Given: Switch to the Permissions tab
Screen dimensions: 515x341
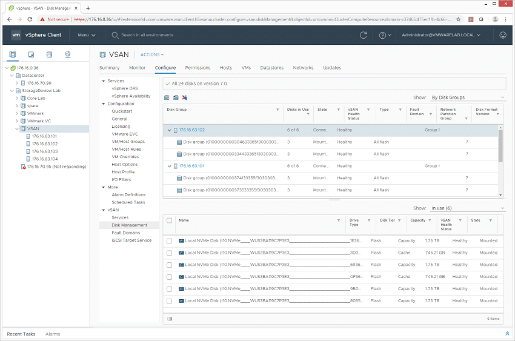Looking at the screenshot, I should pyautogui.click(x=198, y=68).
